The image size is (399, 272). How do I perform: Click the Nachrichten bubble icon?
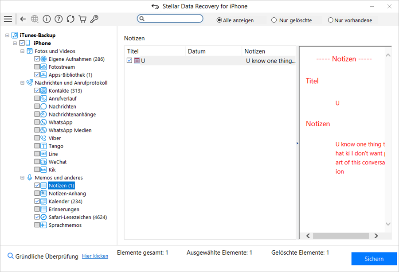click(44, 106)
